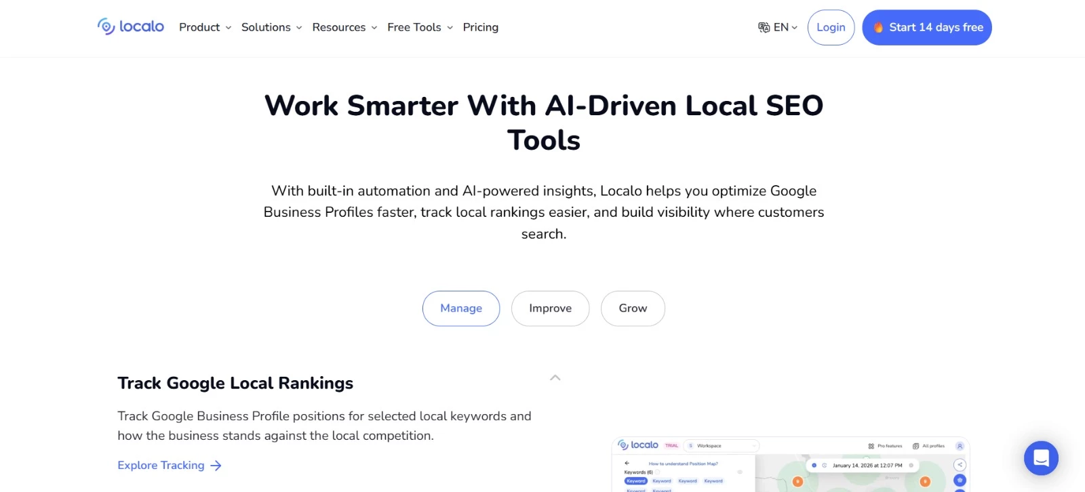Switch to the Grow tab

(x=633, y=308)
